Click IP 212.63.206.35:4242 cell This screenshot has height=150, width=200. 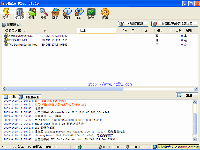[55, 36]
